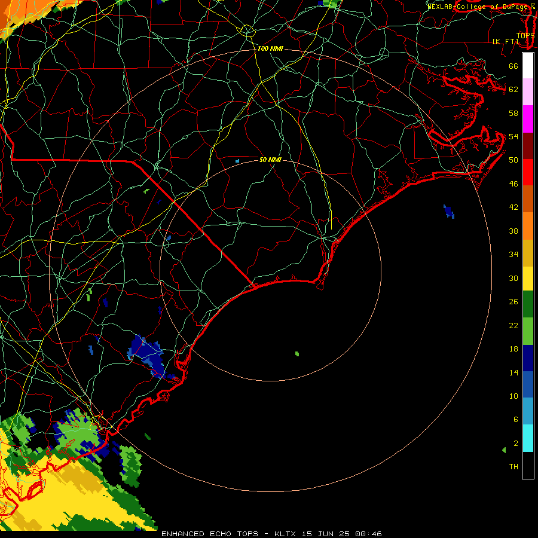Select the light pink legend color segment
538x538 pixels.
528,91
